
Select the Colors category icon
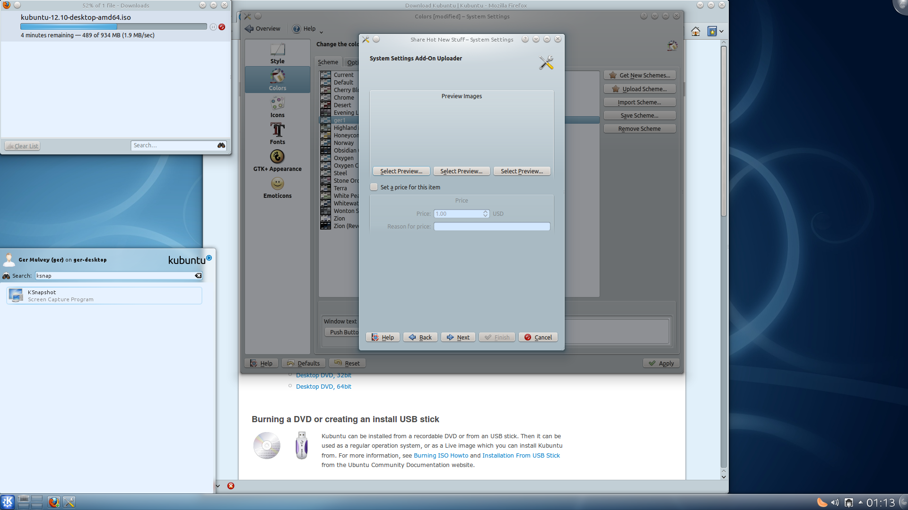click(278, 80)
